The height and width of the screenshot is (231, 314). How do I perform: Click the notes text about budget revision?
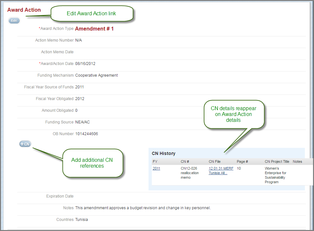click(x=143, y=208)
